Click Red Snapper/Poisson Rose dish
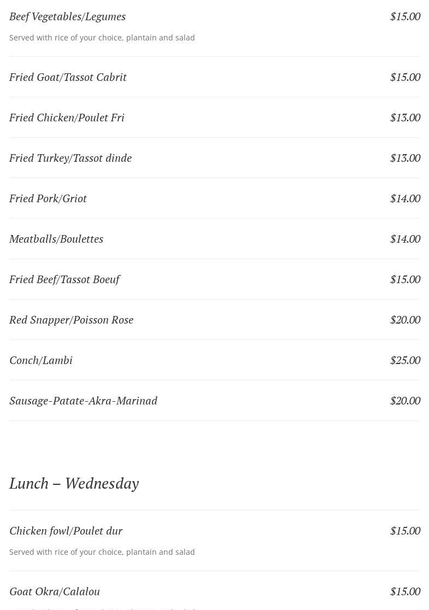This screenshot has height=610, width=429. [71, 320]
